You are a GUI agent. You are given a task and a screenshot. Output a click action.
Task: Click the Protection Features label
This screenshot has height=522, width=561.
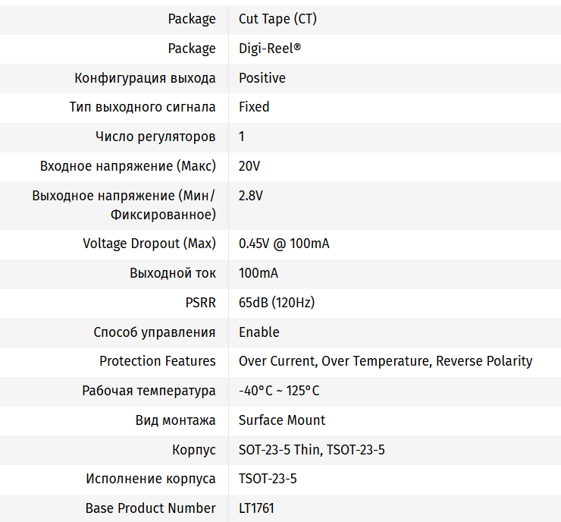click(158, 361)
